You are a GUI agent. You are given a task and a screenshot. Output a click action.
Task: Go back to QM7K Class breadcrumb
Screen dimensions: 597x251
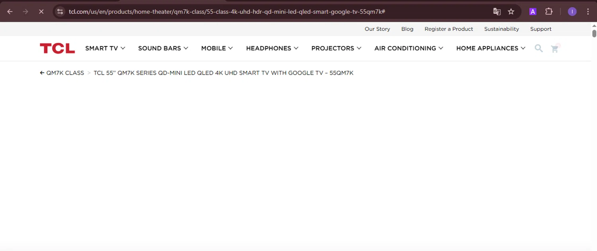[x=62, y=73]
